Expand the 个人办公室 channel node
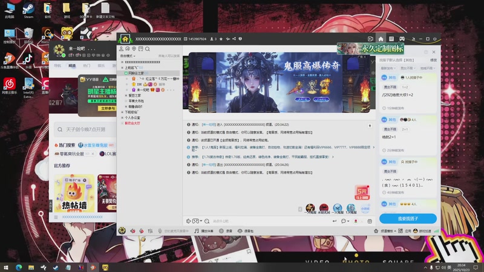Viewport: 484px width, 272px height. tap(122, 118)
